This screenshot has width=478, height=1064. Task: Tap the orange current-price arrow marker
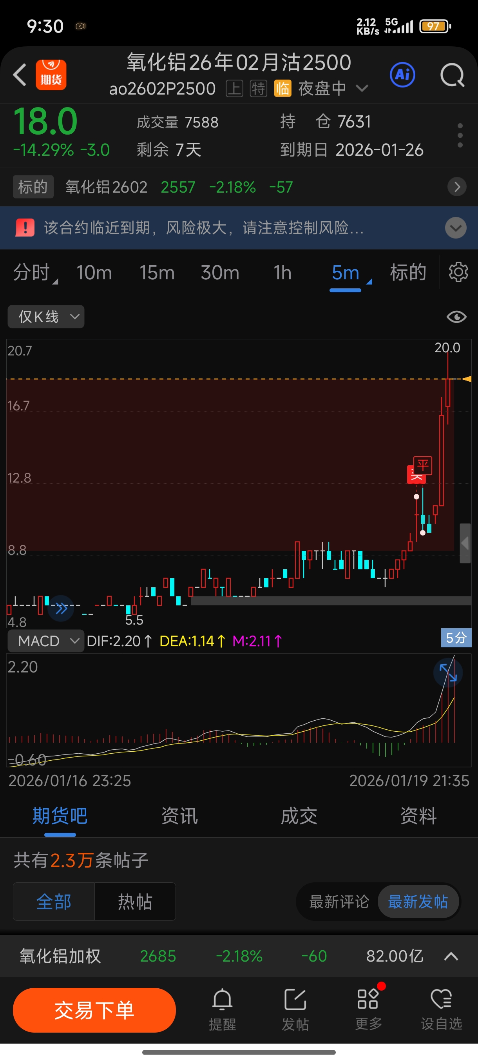467,379
